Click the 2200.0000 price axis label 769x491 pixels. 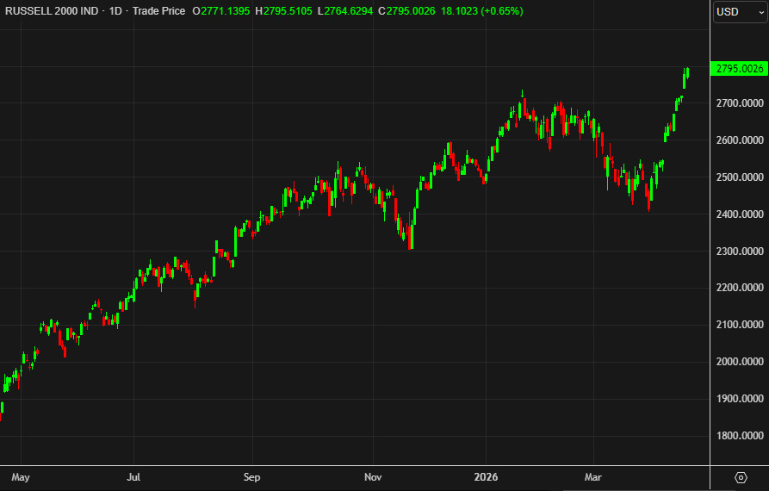(x=740, y=288)
